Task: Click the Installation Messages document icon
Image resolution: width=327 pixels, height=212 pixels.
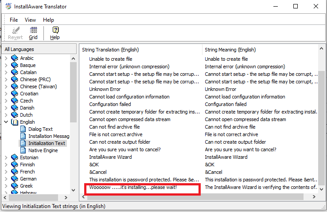Action: 23,136
